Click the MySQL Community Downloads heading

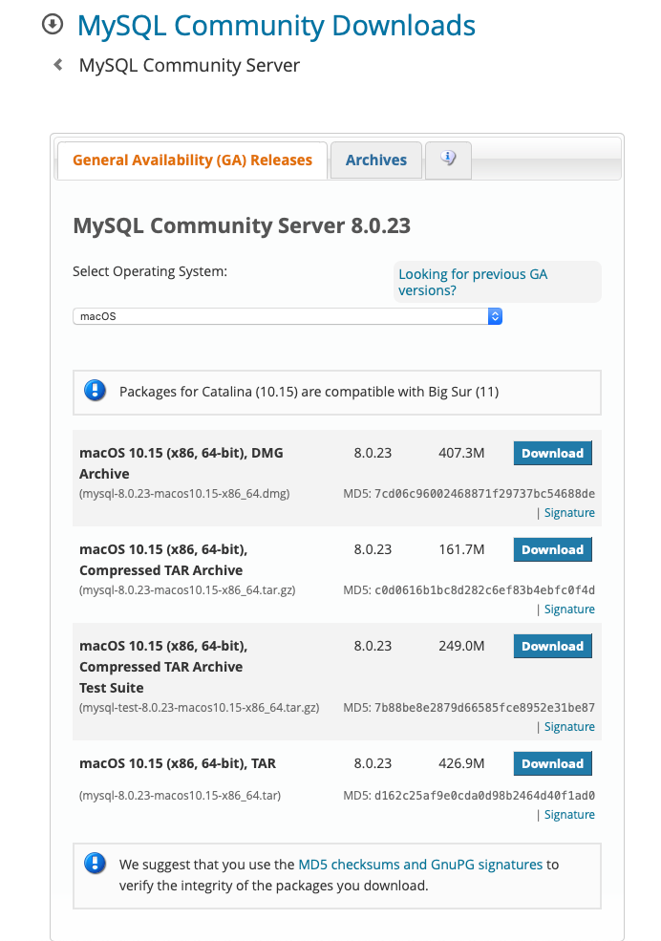point(276,25)
